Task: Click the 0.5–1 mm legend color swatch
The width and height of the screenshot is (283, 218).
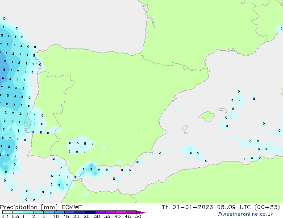Action: point(18,212)
